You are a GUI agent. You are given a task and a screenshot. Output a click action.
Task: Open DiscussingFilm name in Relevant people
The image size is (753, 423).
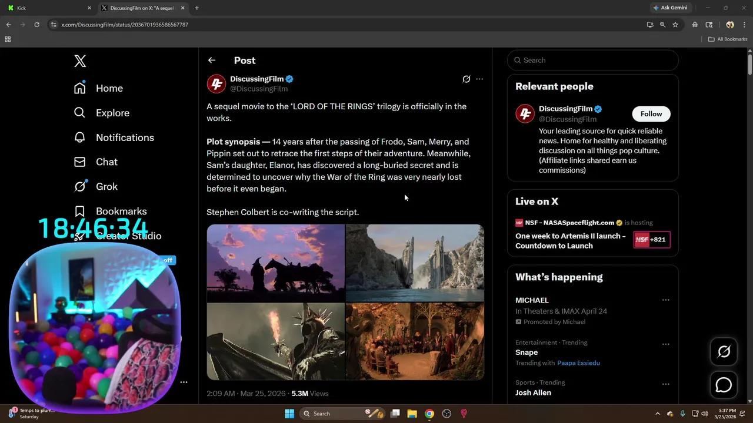click(x=565, y=109)
